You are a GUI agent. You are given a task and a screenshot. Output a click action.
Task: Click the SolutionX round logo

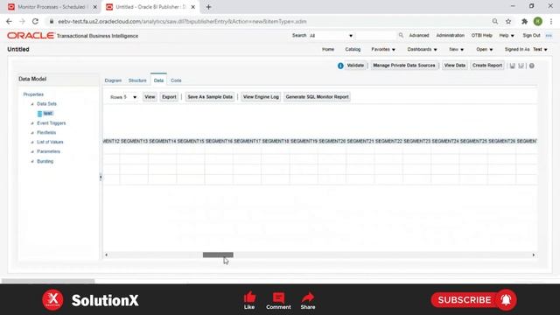point(52,299)
